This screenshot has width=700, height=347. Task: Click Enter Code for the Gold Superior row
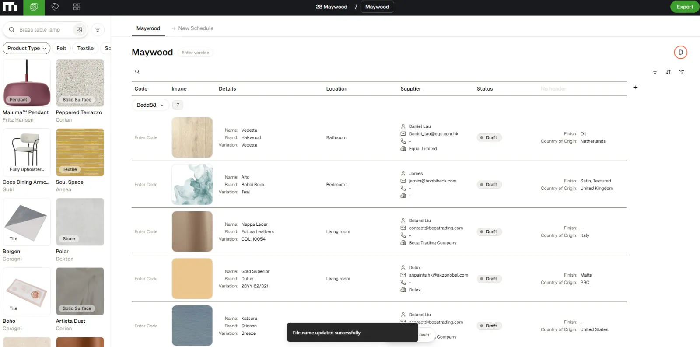coord(146,279)
